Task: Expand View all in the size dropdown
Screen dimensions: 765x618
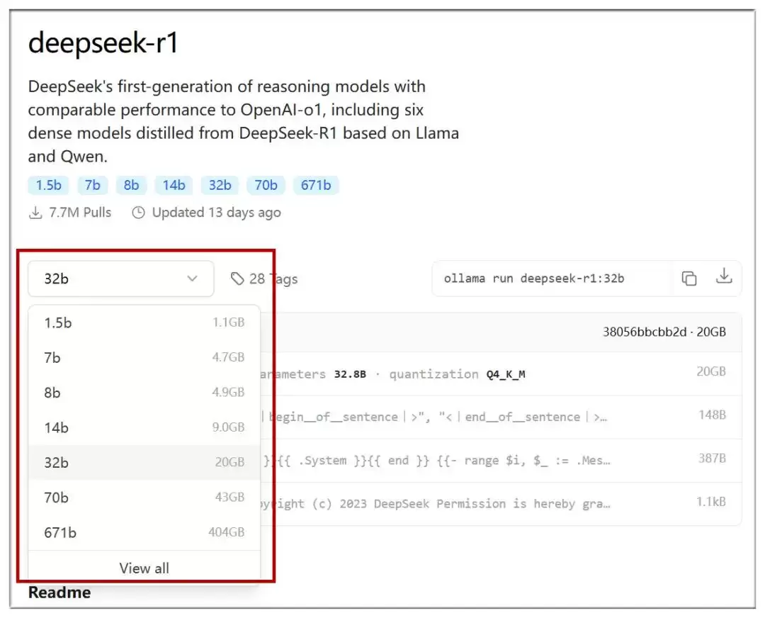Action: pyautogui.click(x=144, y=568)
